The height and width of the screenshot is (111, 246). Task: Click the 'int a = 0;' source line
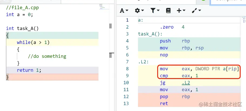pyautogui.click(x=20, y=15)
